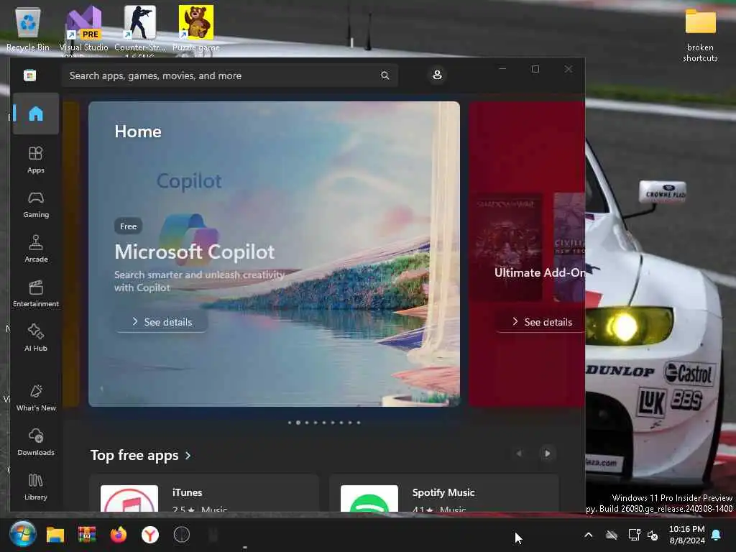736x552 pixels.
Task: Click the Free price badge
Action: [x=128, y=226]
